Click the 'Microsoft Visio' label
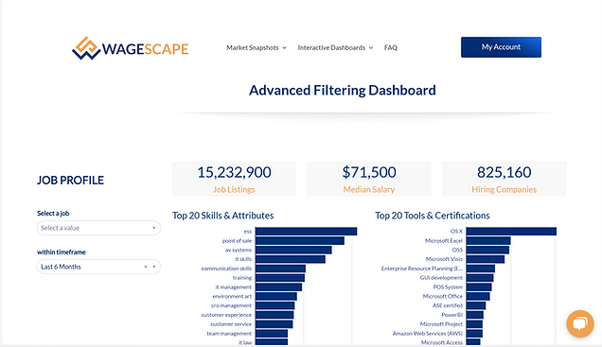This screenshot has height=347, width=602. [x=444, y=259]
